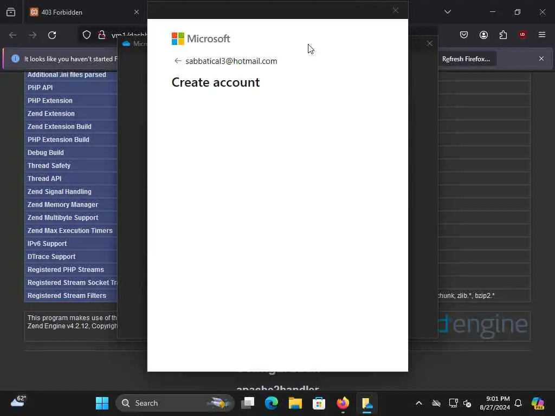The height and width of the screenshot is (416, 555).
Task: Show hidden system tray icons
Action: 419,403
